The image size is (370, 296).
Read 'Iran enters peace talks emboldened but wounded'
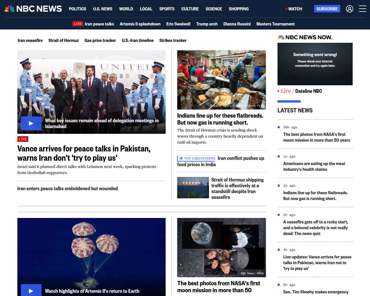tap(67, 188)
